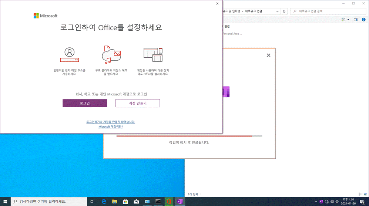Screen dimensions: 369x206
Task: Click the Microsoft logo
Action: [x=46, y=16]
